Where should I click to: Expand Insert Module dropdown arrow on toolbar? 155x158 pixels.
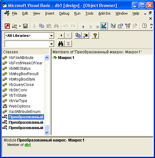click(20, 26)
